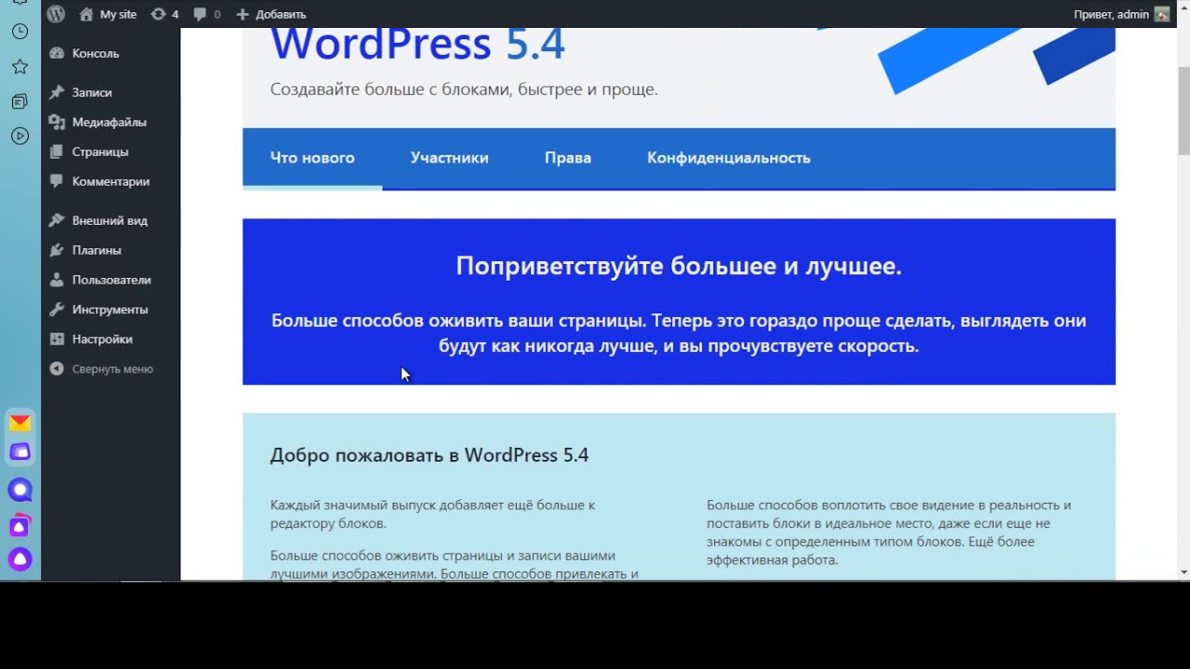Click text 'Создавайте больше с блоками, быстрее и проще.'
The height and width of the screenshot is (669, 1190).
[464, 90]
